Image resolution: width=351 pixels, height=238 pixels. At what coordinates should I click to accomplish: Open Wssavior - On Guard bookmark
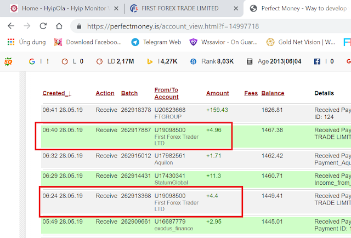pyautogui.click(x=223, y=42)
